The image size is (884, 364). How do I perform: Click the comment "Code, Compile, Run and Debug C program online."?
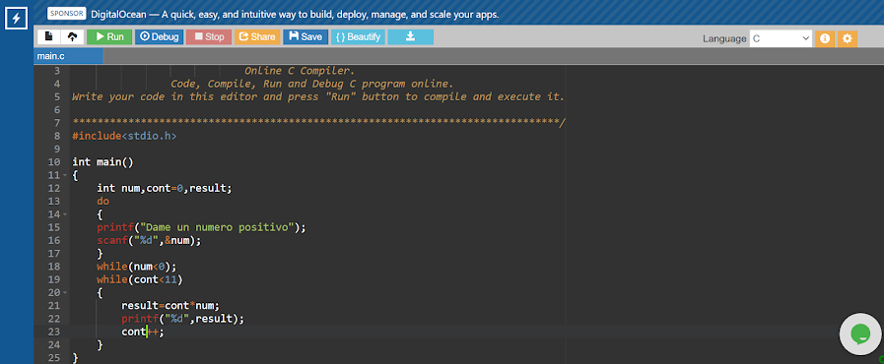[311, 85]
